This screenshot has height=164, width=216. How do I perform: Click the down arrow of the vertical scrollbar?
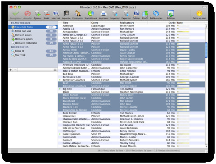tap(206, 146)
